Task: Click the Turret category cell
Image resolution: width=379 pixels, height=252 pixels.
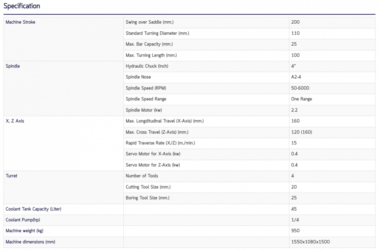Action: [12, 176]
